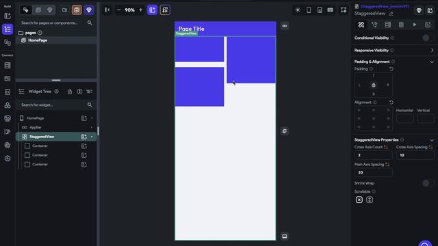The width and height of the screenshot is (438, 246).
Task: Open the last properties tab icon
Action: tap(428, 25)
